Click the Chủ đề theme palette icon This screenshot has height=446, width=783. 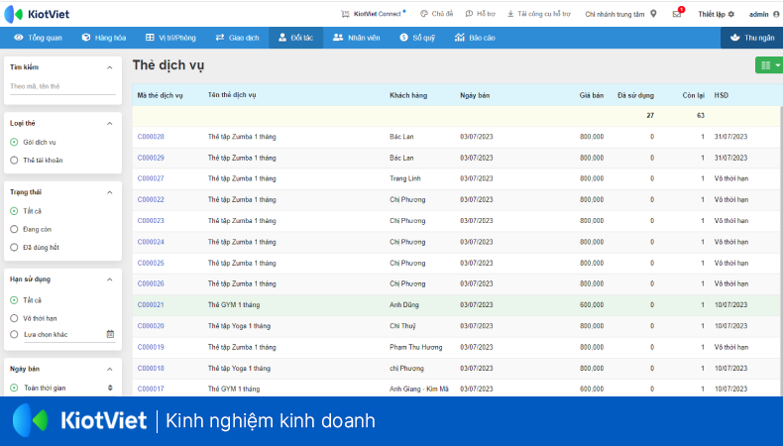click(424, 14)
